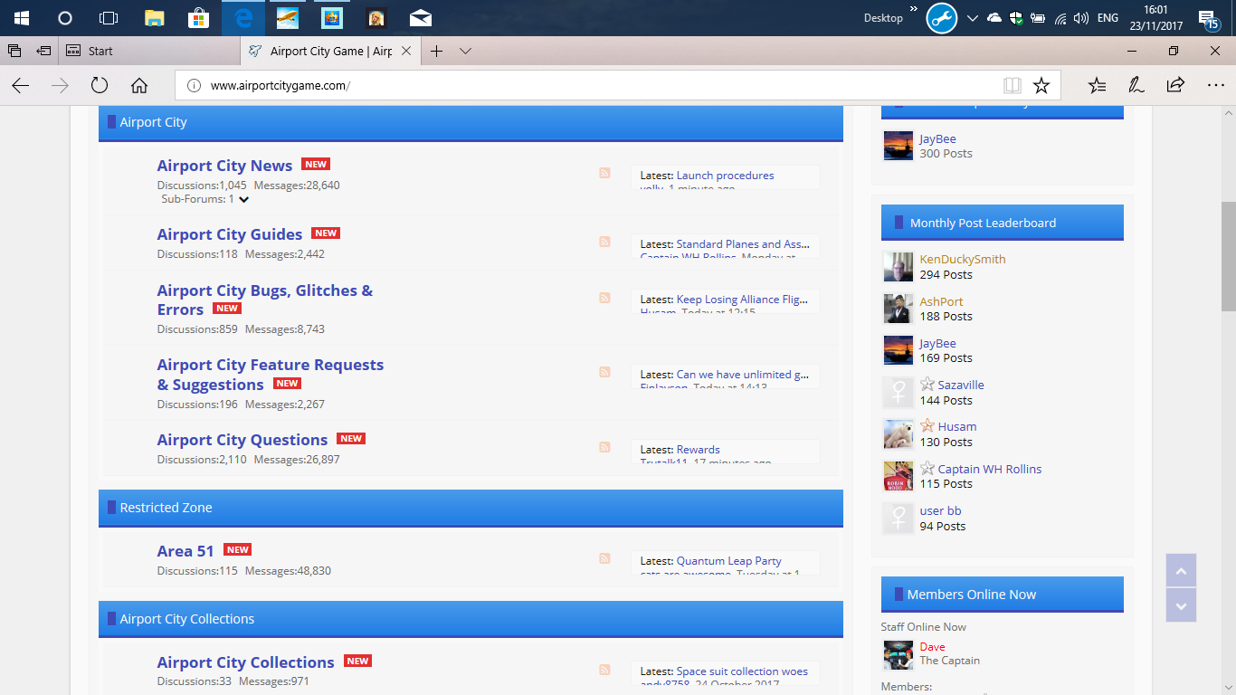This screenshot has height=695, width=1236.
Task: Open Airport City Feature Requests & Suggestions
Action: 271,375
